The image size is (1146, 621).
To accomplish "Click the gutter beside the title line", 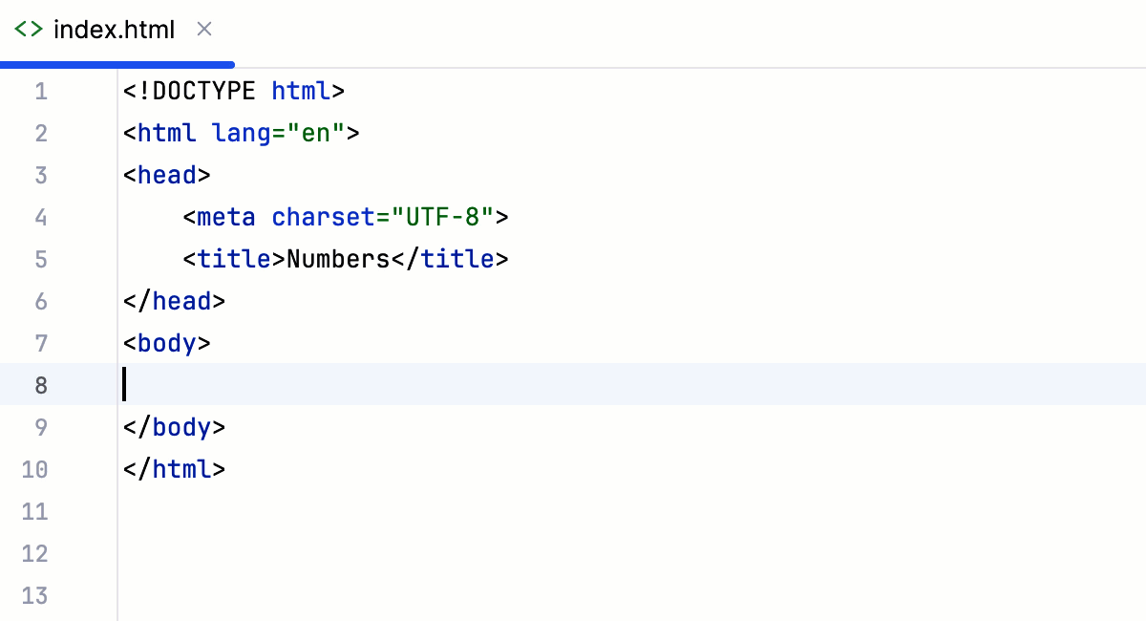I will pyautogui.click(x=41, y=259).
